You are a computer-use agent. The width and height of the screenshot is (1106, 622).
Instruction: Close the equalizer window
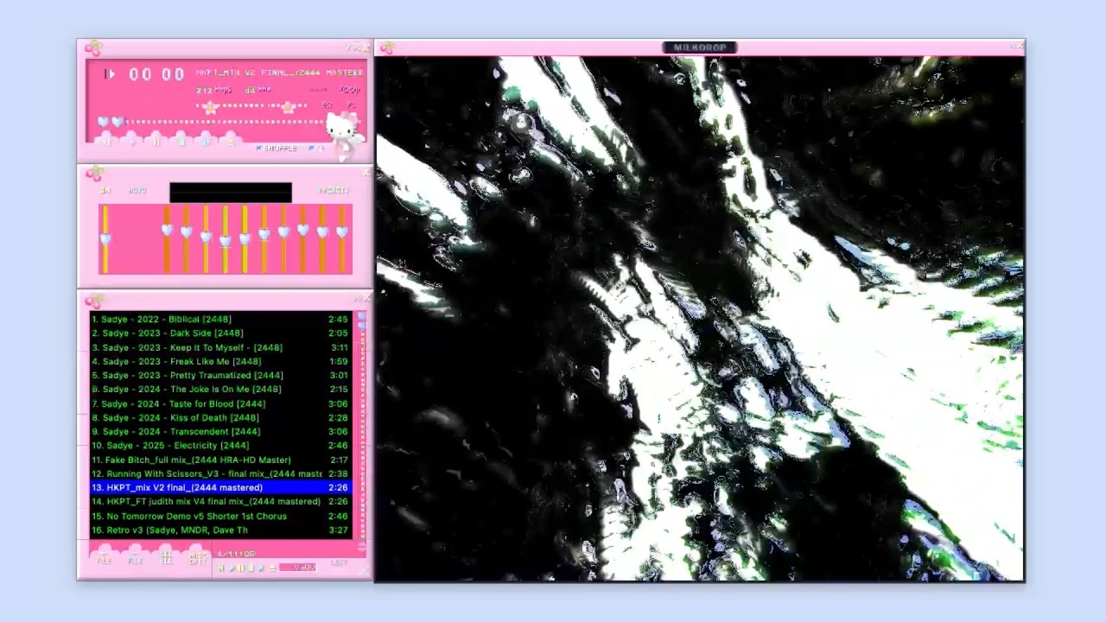click(x=366, y=172)
